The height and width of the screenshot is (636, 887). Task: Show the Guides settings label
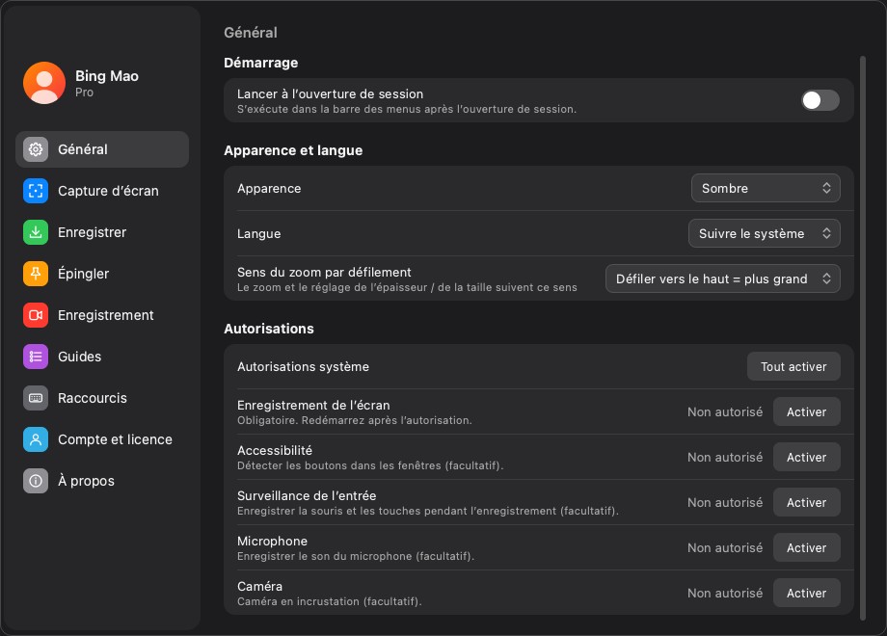(x=79, y=357)
